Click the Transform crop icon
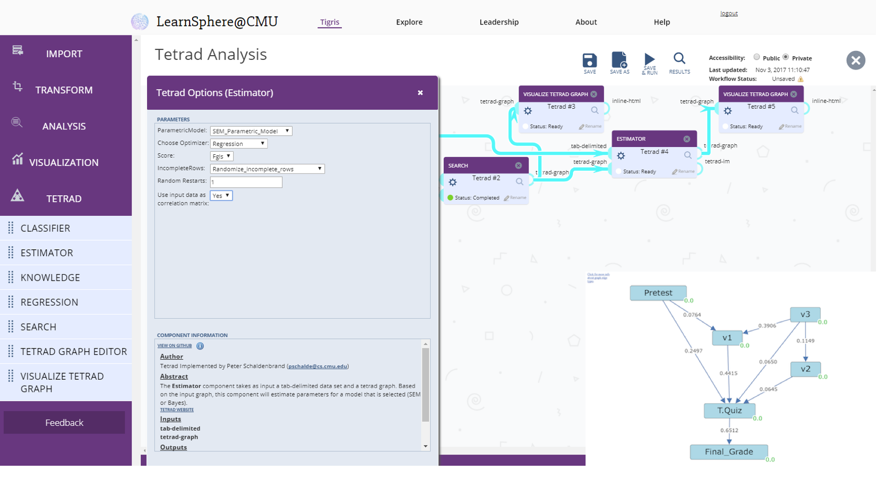 [x=18, y=86]
